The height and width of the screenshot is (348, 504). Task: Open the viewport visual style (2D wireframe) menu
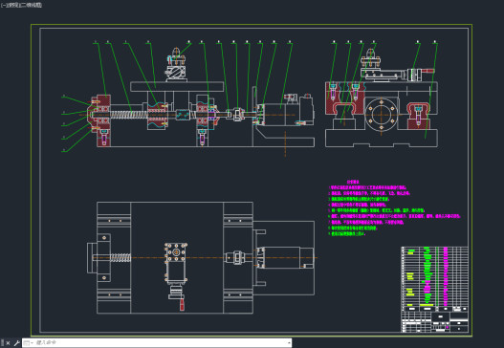[x=31, y=5]
